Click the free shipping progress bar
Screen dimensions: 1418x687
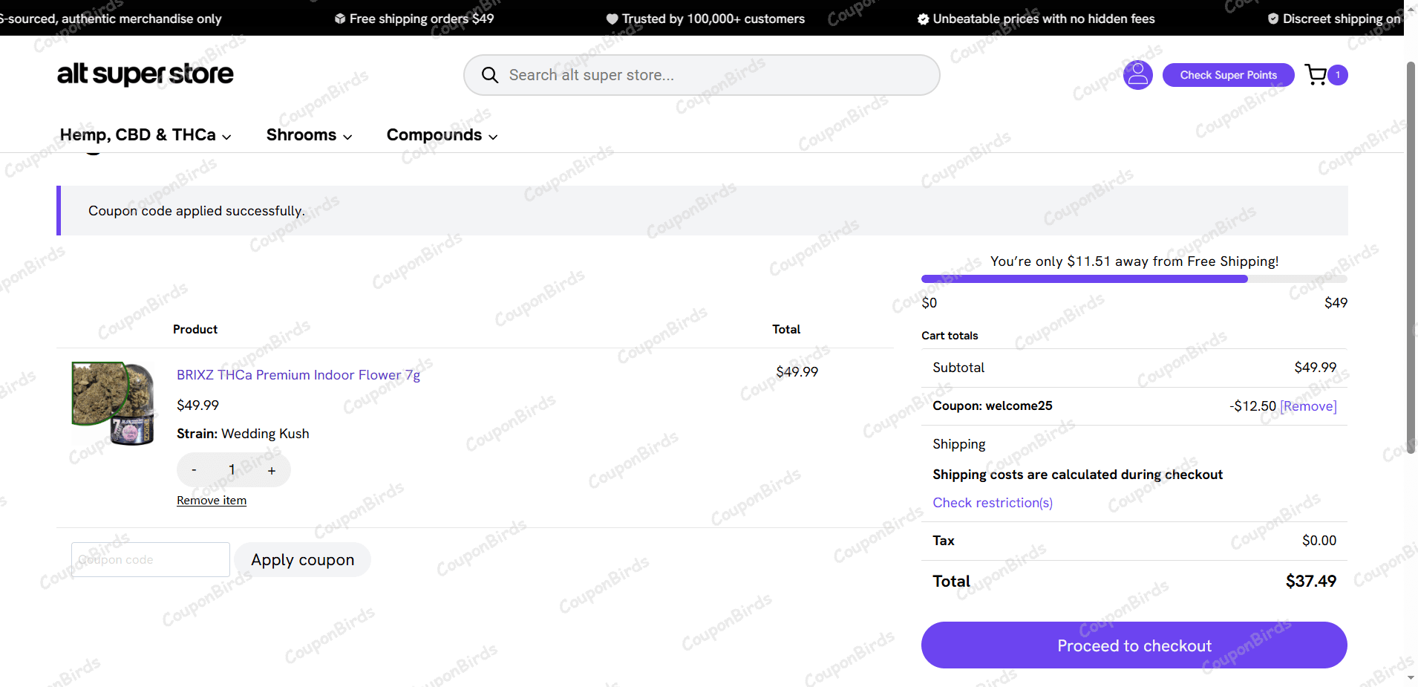click(1134, 279)
